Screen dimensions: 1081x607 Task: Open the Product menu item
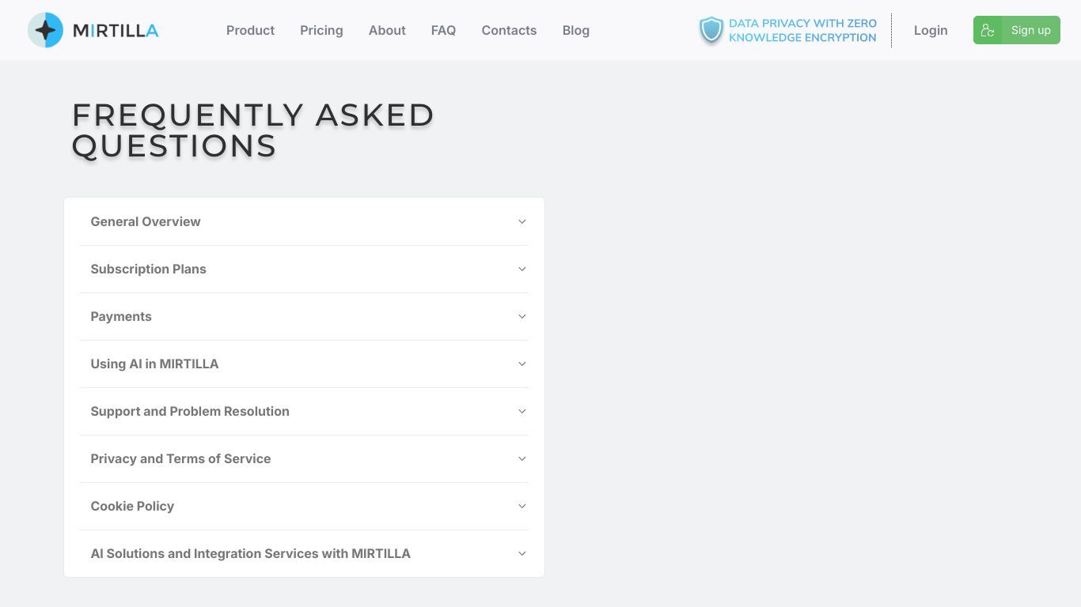click(x=250, y=30)
